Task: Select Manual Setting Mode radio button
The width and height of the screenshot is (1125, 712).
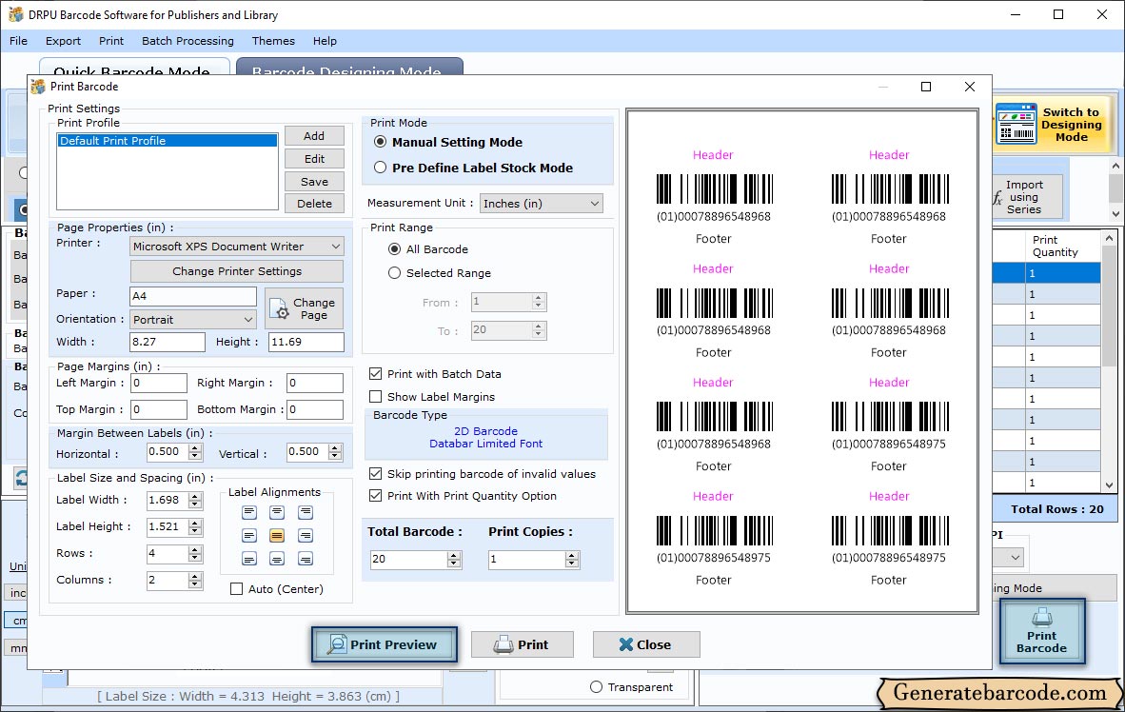Action: [381, 142]
